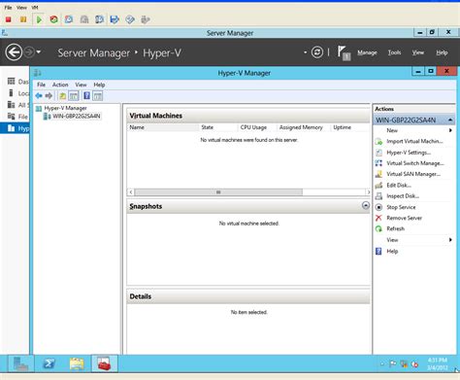Open the outer window VM menu
This screenshot has height=380, width=460.
click(x=35, y=8)
